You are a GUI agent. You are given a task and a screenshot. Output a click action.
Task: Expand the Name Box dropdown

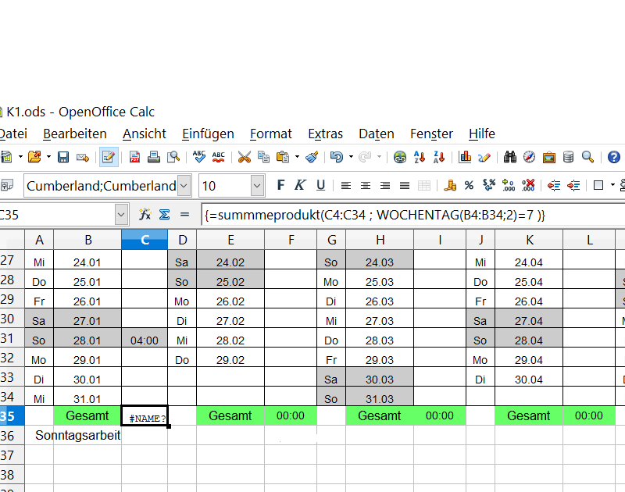(x=121, y=214)
